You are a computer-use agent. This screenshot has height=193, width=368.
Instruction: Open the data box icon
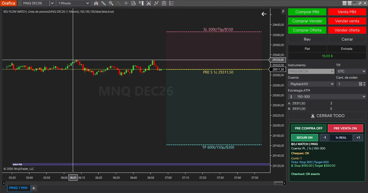[x=134, y=3]
